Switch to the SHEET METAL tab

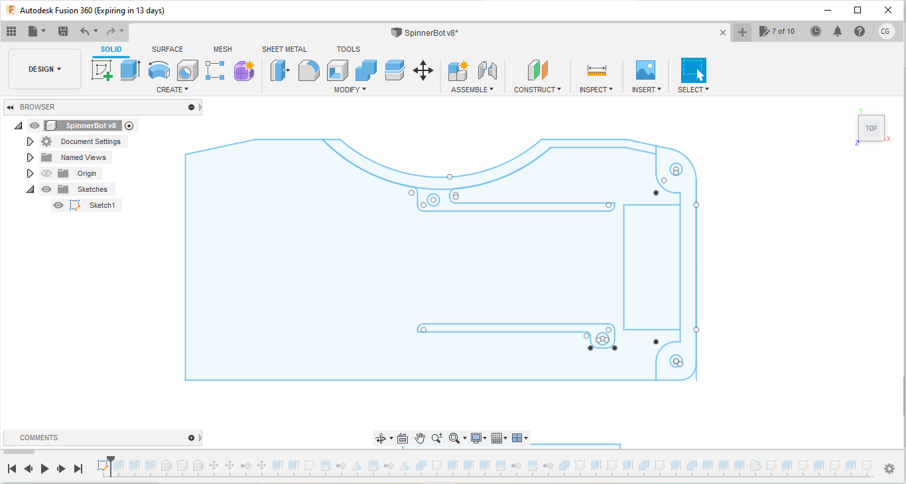285,49
